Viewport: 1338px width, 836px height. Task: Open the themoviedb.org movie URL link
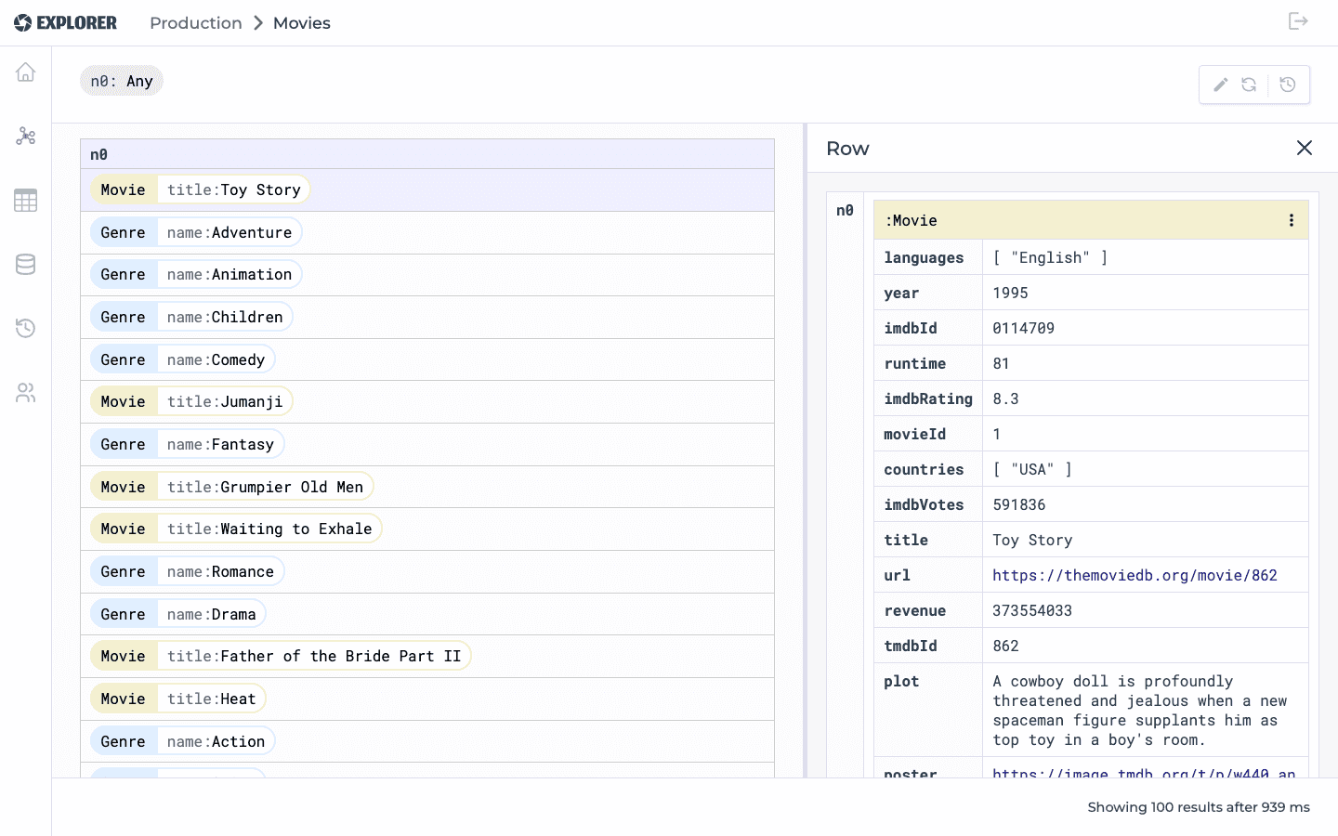pos(1135,575)
